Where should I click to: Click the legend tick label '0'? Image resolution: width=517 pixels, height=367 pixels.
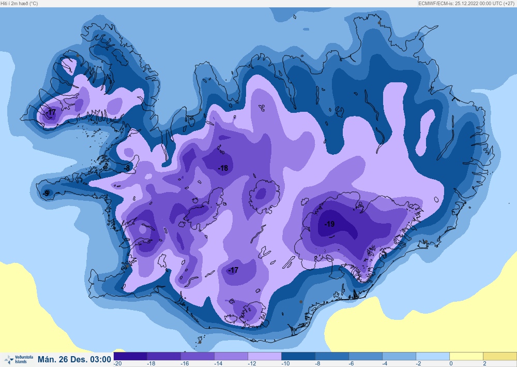[x=451, y=364]
